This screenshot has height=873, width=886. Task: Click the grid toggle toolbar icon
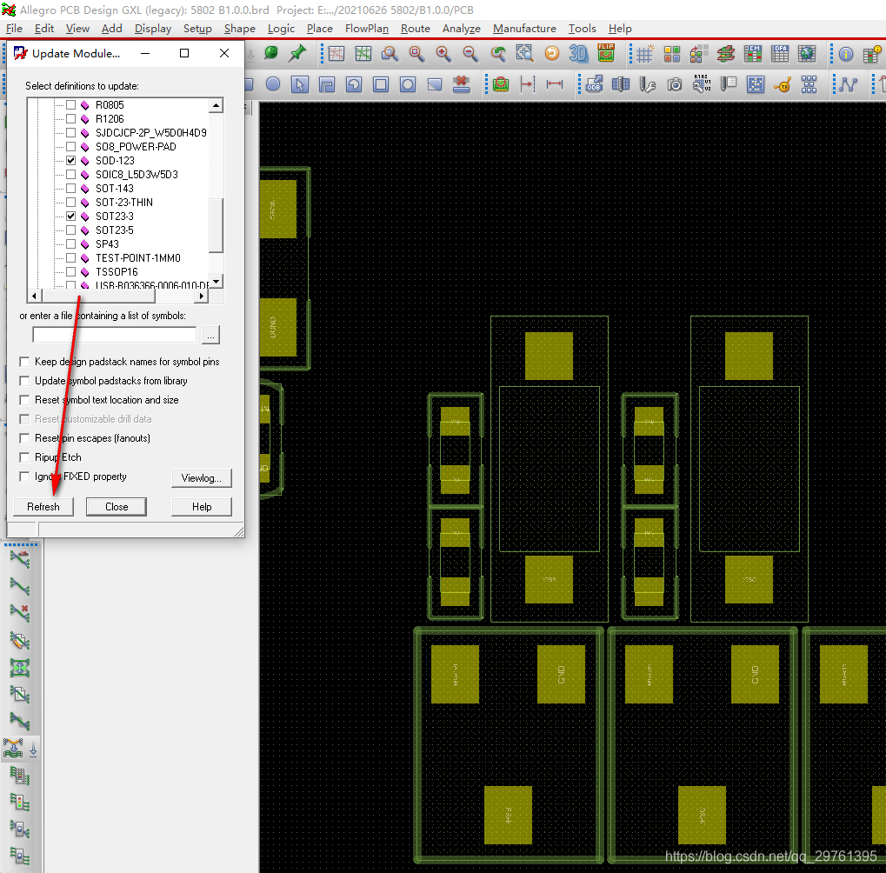644,54
